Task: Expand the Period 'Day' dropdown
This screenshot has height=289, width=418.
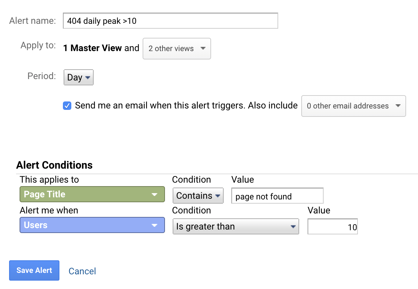Action: [x=78, y=77]
